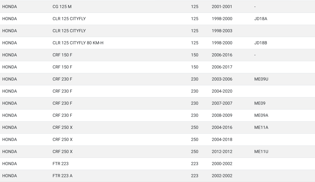Image resolution: width=315 pixels, height=182 pixels.
Task: Select CLR 125 CITYFLY 1998-2003 row
Action: pos(157,31)
